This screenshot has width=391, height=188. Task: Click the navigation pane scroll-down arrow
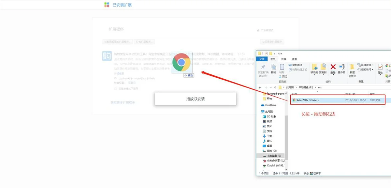click(x=286, y=169)
